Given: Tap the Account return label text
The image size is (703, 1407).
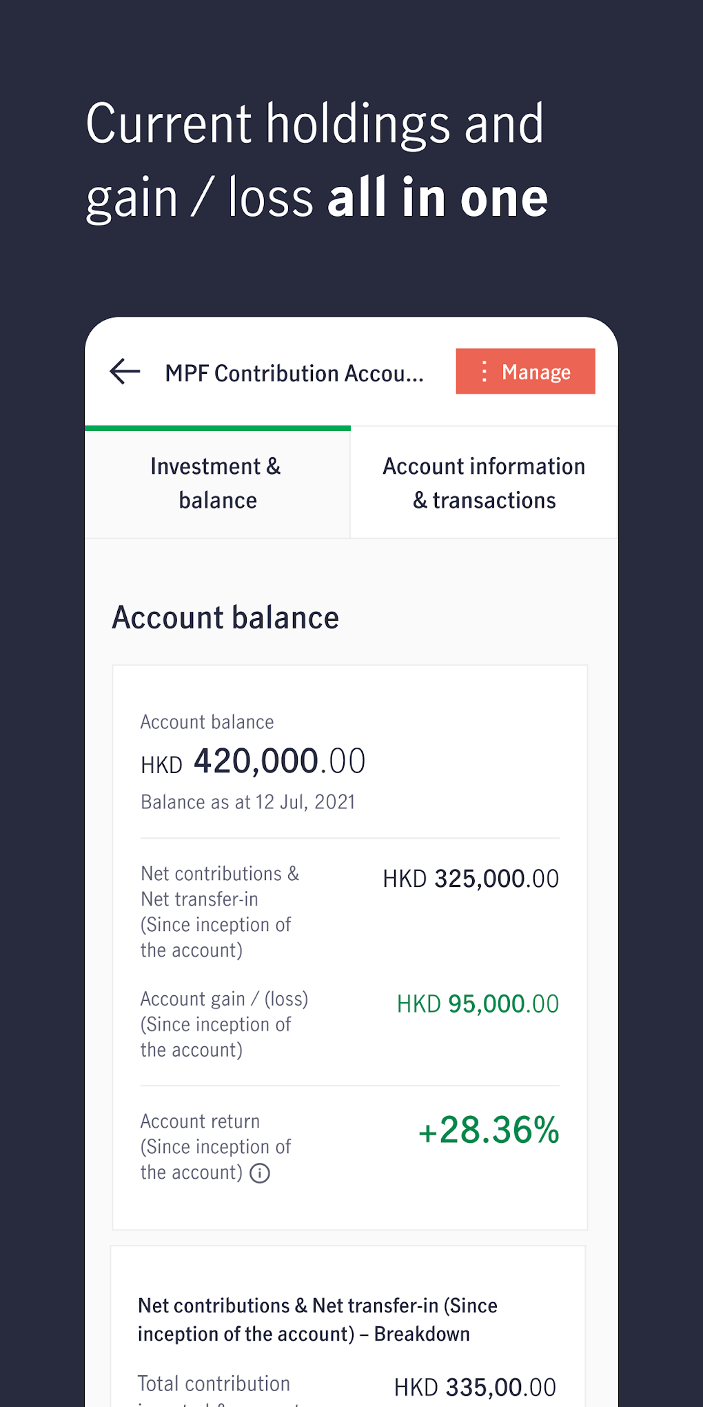Looking at the screenshot, I should click(x=200, y=1121).
